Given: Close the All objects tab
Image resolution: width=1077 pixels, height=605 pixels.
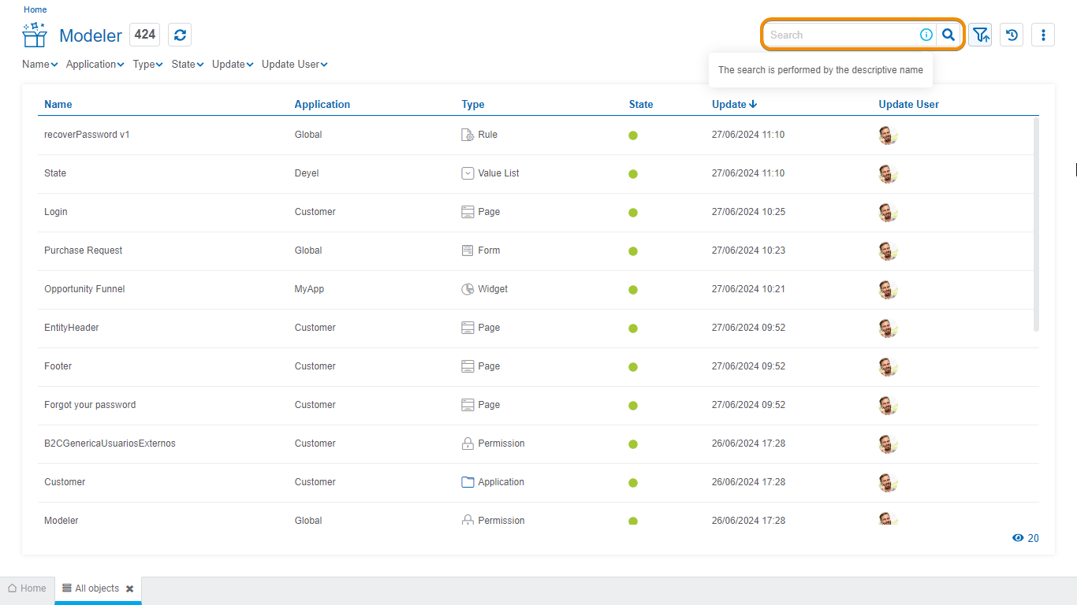Looking at the screenshot, I should point(129,588).
